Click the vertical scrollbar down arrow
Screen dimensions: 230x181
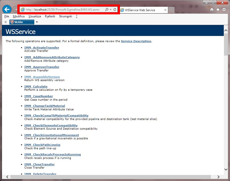tap(226, 170)
